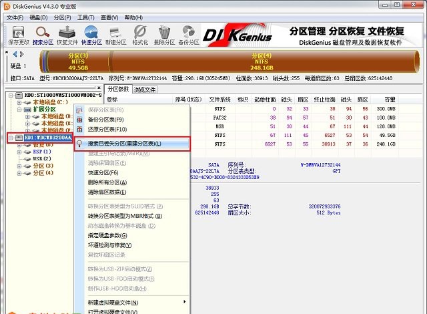
Task: Switch to the 浏览文件 tab
Action: (x=145, y=90)
